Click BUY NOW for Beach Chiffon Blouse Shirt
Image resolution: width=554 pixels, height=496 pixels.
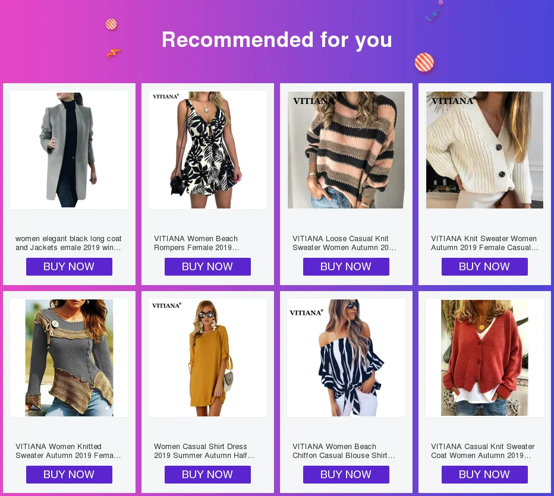pyautogui.click(x=346, y=475)
